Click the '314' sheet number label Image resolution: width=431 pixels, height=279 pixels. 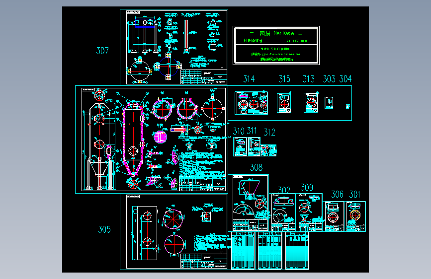tap(249, 79)
